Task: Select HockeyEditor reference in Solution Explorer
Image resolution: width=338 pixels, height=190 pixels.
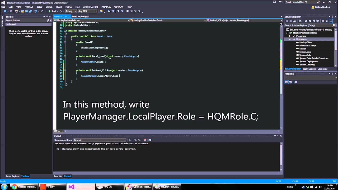Action: (x=306, y=42)
